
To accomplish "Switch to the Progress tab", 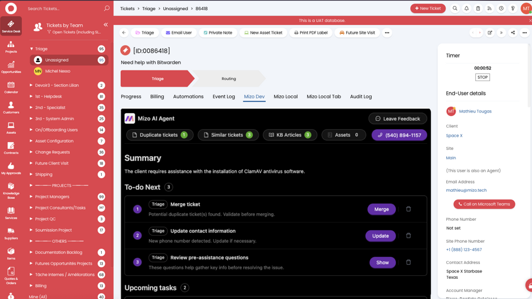I will pyautogui.click(x=131, y=97).
